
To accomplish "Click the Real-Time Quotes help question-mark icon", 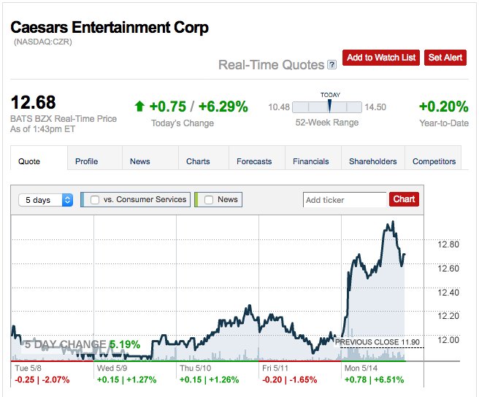I will pos(332,65).
